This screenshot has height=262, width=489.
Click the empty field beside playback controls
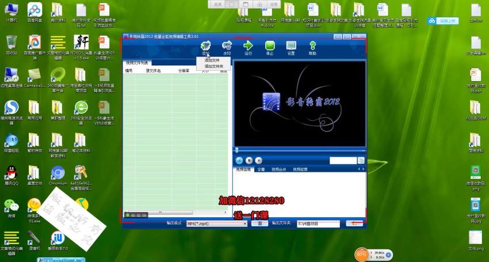[343, 160]
